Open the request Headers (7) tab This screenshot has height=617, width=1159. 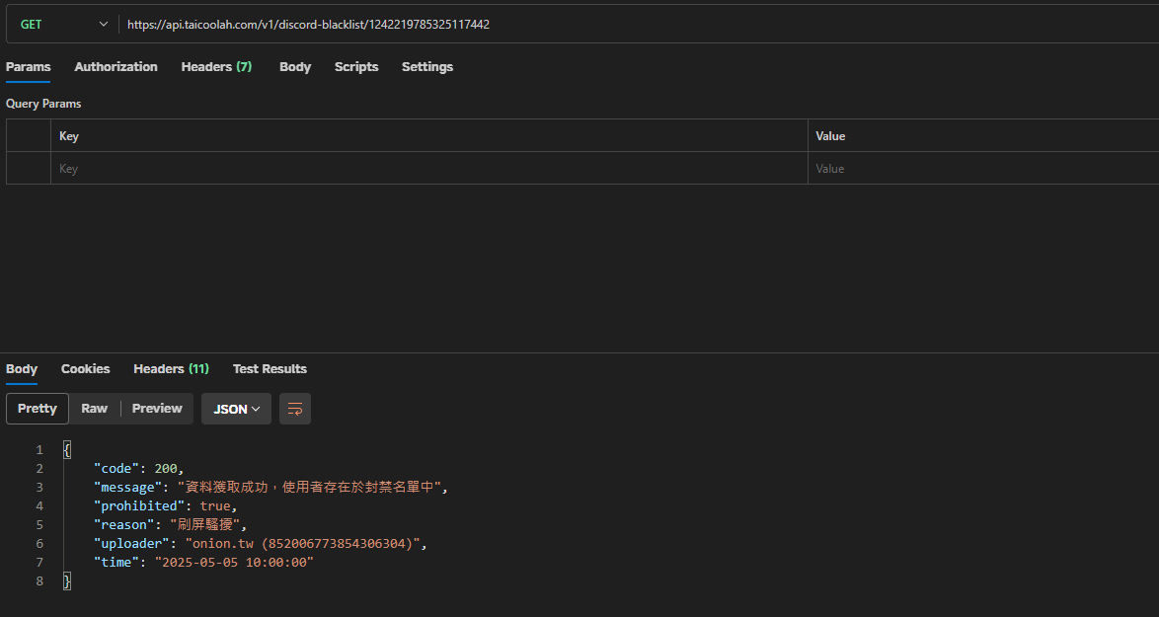(x=216, y=67)
